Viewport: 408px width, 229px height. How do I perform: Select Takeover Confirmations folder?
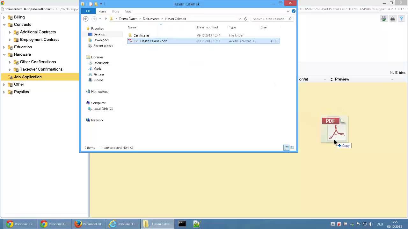(x=41, y=69)
